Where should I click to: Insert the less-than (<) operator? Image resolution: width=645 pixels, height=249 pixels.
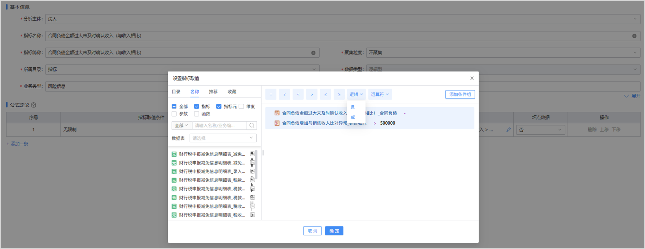tap(298, 94)
